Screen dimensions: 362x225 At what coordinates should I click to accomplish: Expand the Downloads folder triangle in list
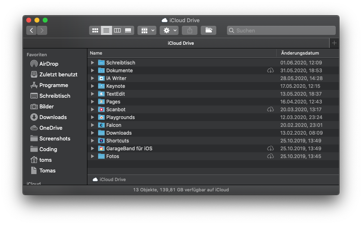click(92, 133)
